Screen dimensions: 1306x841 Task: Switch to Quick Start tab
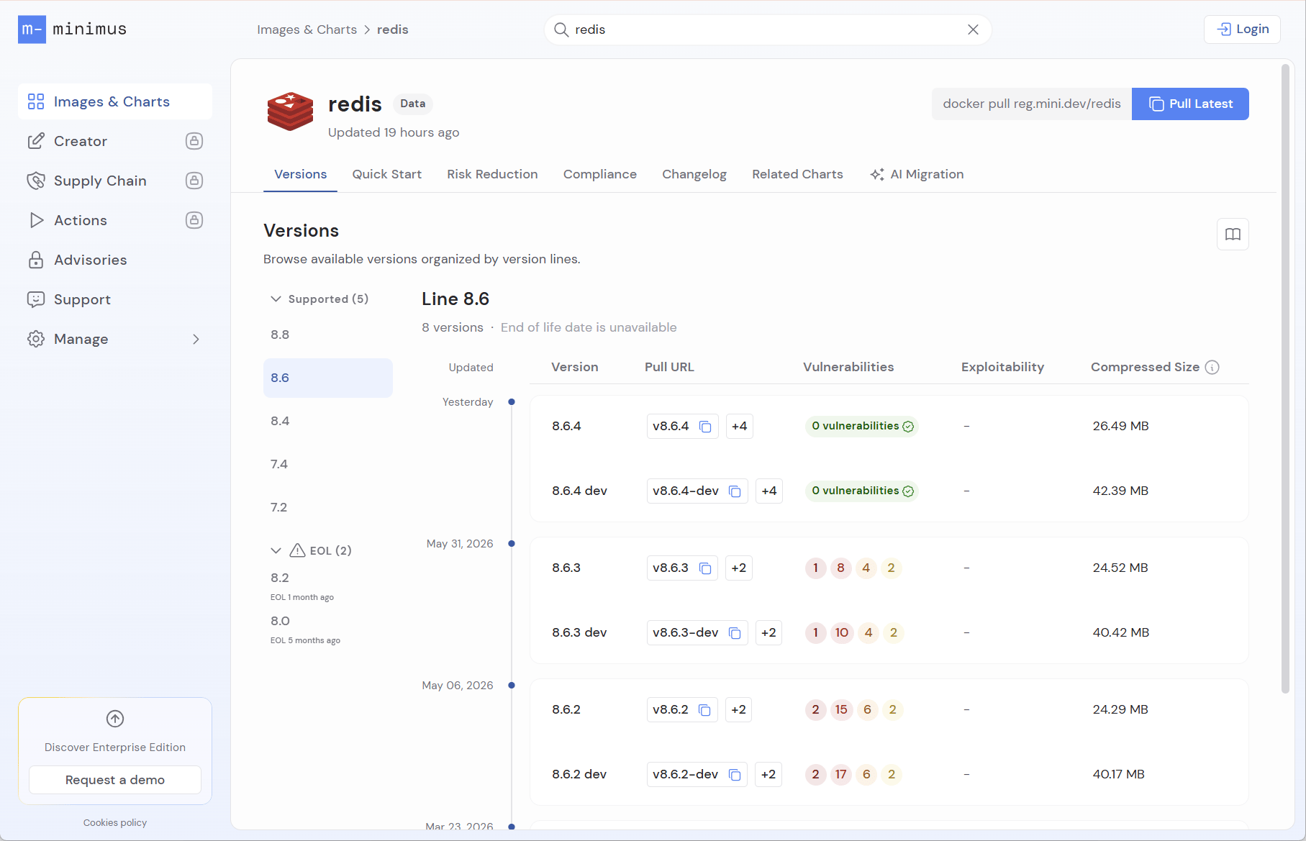tap(386, 174)
